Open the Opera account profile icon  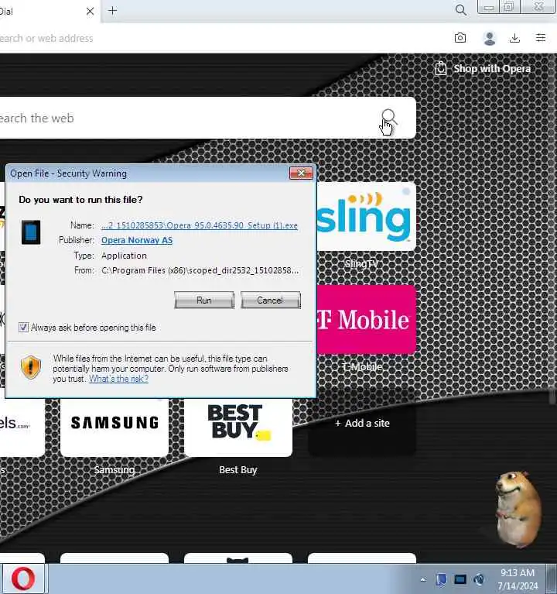point(490,38)
